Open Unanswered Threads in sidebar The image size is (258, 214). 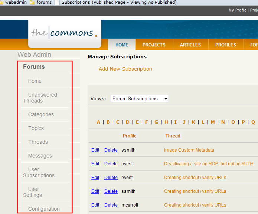click(x=40, y=98)
